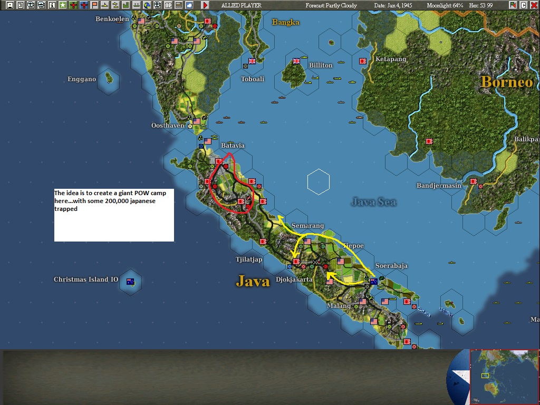This screenshot has height=405, width=540.
Task: Open the info 'i' toolbar button
Action: [52, 5]
